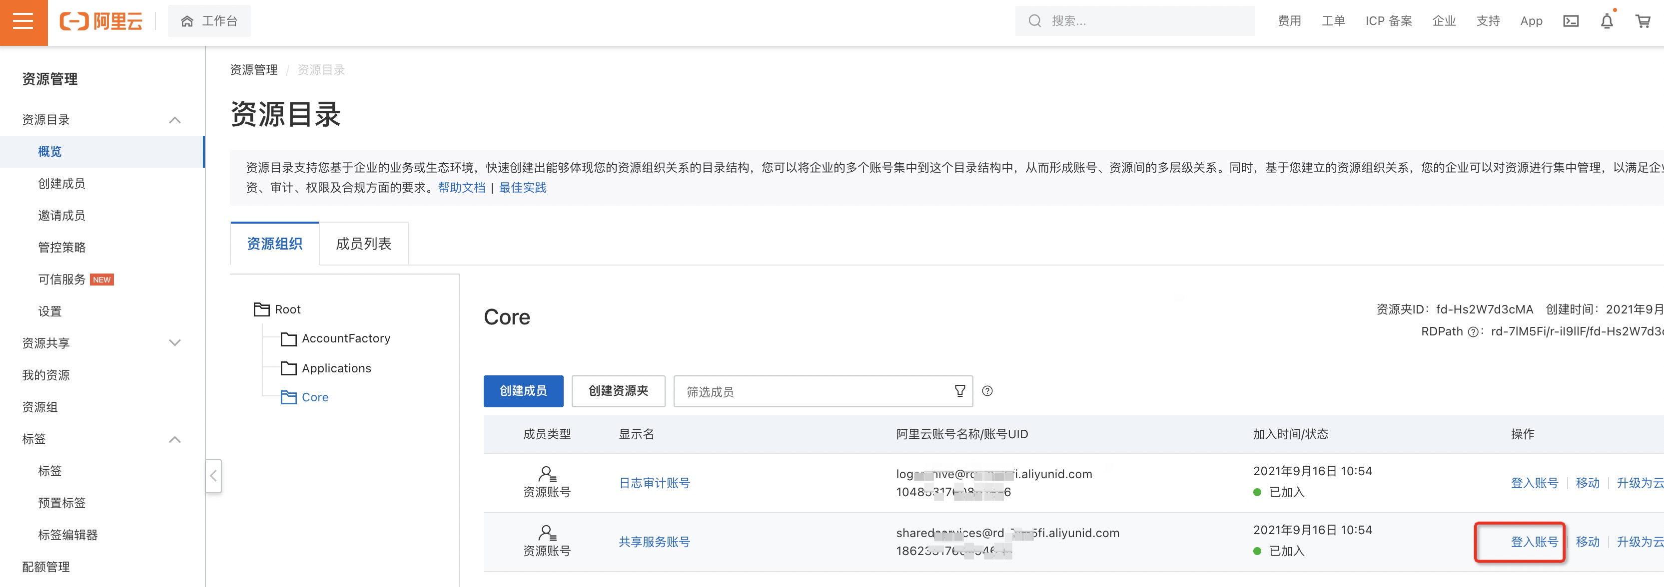1664x587 pixels.
Task: Collapse the 标签 sidebar section
Action: point(174,439)
